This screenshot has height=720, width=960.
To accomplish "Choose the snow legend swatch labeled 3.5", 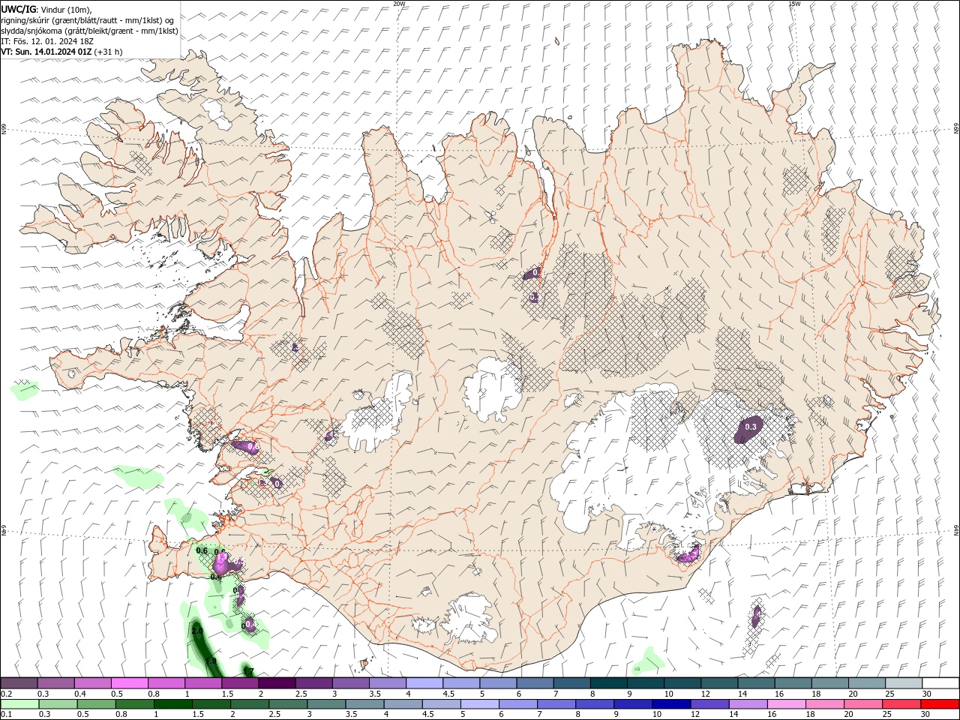I will 388,683.
